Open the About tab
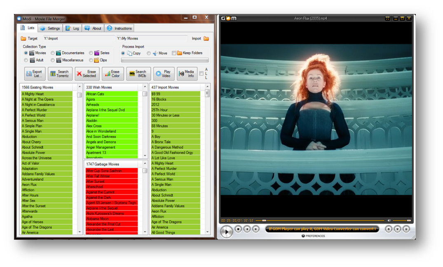 pos(93,28)
